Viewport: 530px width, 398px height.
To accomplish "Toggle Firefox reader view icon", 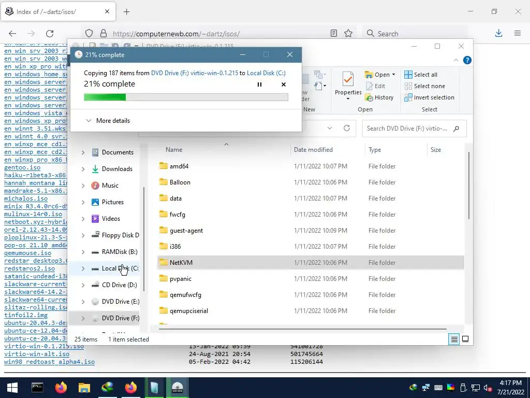I will [x=334, y=33].
